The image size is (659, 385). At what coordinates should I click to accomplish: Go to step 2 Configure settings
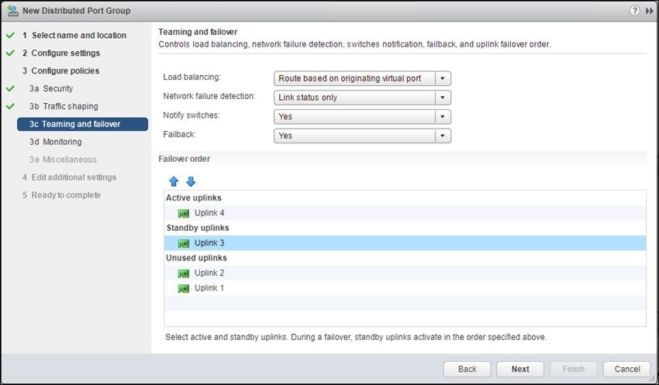(61, 53)
